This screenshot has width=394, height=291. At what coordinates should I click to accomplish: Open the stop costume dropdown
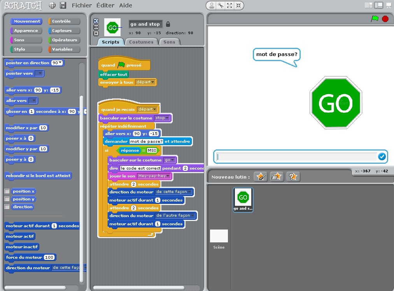tap(162, 118)
